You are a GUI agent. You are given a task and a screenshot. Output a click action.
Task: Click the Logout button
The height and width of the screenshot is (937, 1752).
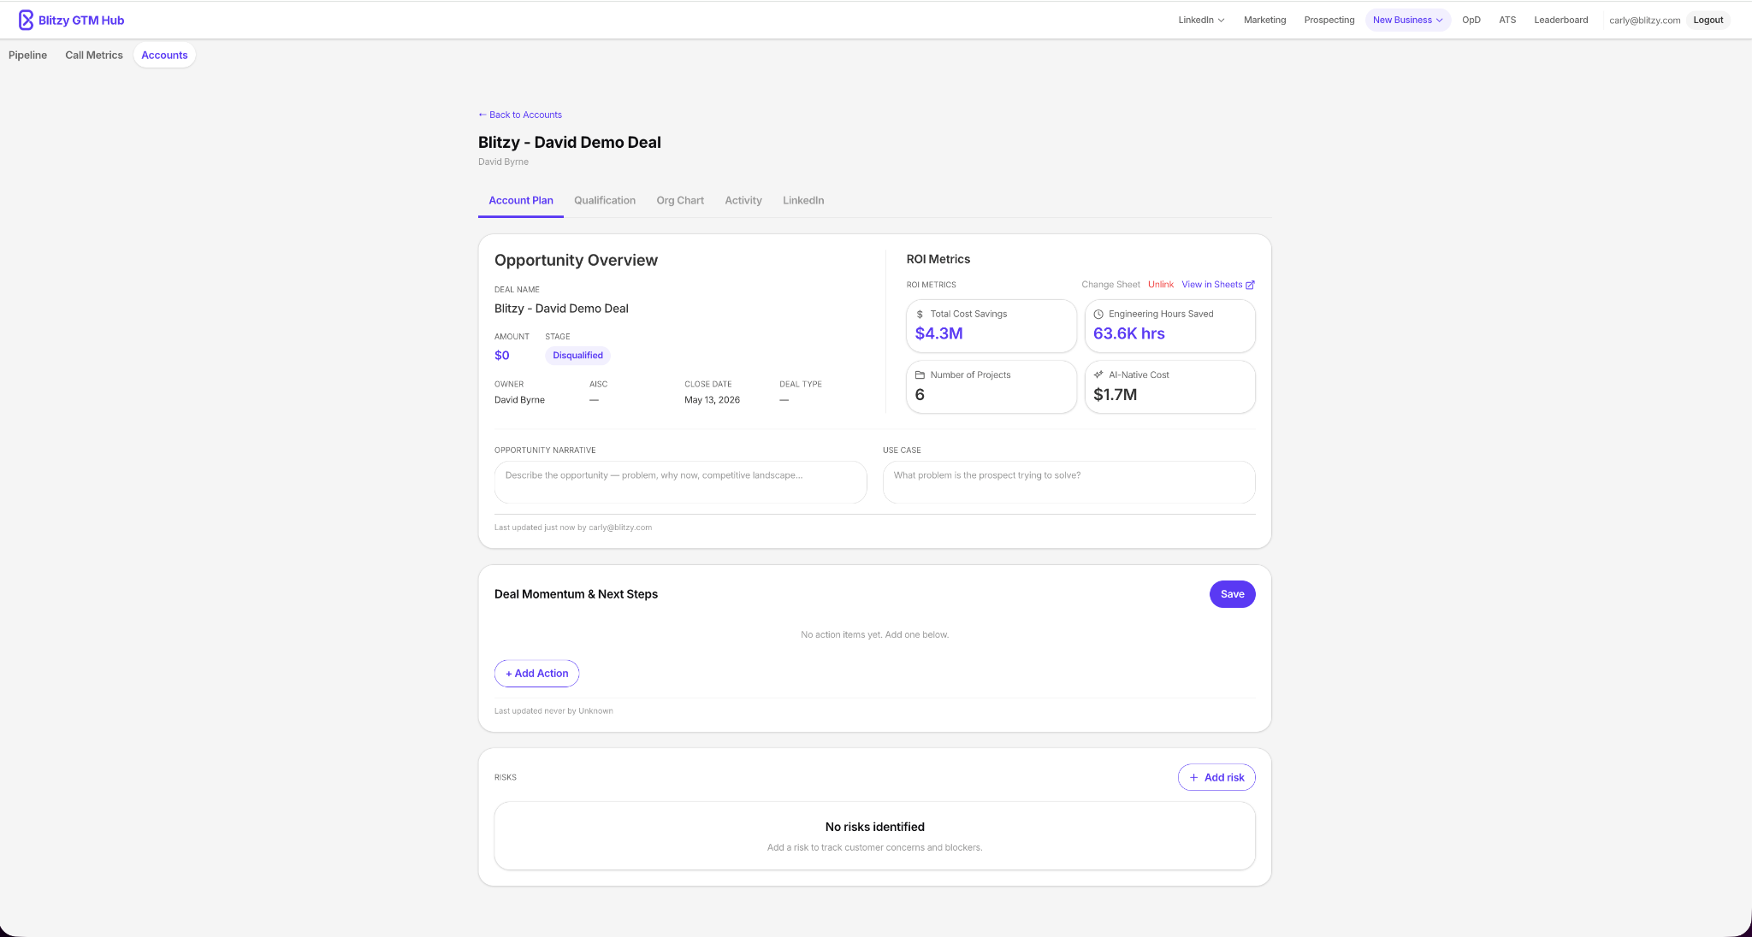pyautogui.click(x=1708, y=20)
